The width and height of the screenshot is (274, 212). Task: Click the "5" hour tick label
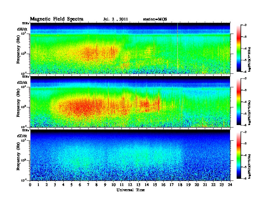click(x=72, y=185)
